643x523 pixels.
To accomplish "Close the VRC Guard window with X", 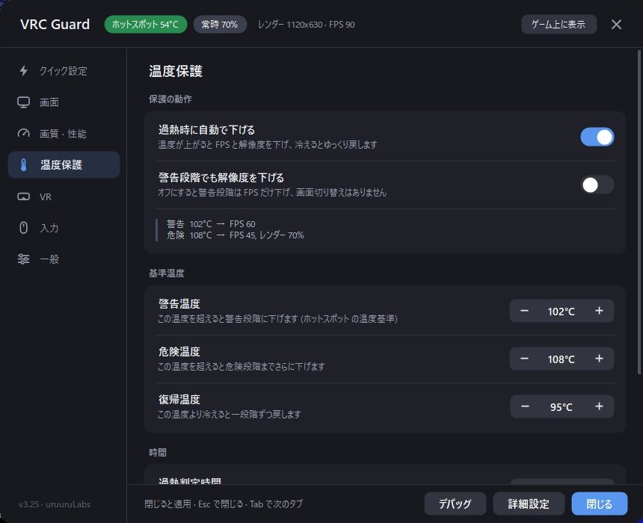I will tap(616, 25).
